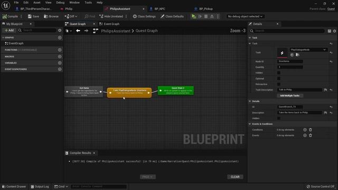Add a new function with plus icon
The image size is (338, 190).
[60, 50]
